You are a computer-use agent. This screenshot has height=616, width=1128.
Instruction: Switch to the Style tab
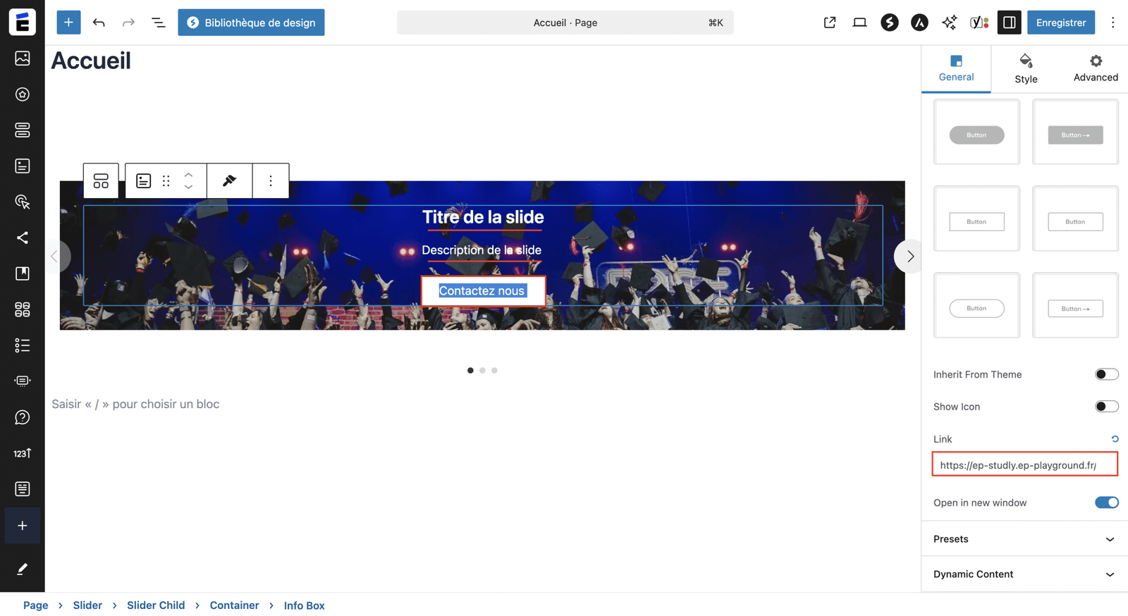pyautogui.click(x=1026, y=68)
